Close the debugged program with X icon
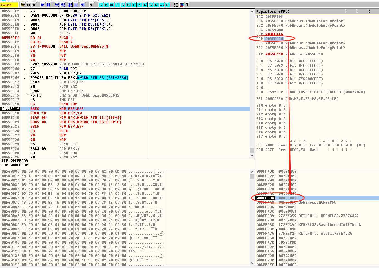The image size is (379, 268). [x=34, y=5]
